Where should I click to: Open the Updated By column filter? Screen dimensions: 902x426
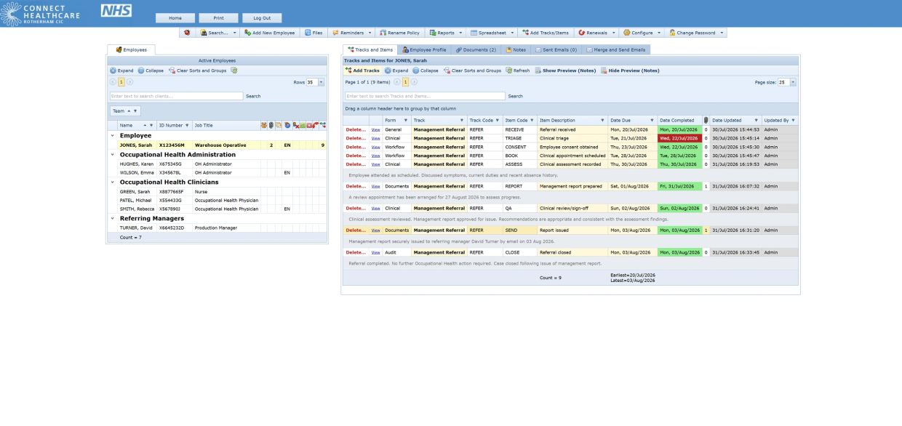click(793, 120)
